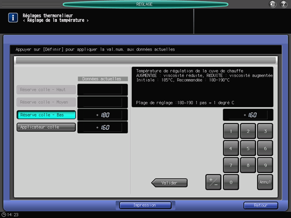The width and height of the screenshot is (291, 218).
Task: Click the keypad entry field showing +160
Action: [x=248, y=115]
